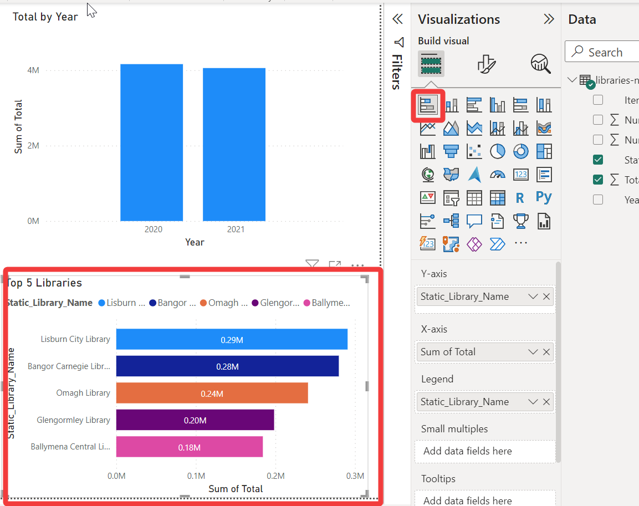Tick the Year field checkbox
The height and width of the screenshot is (506, 639).
[x=598, y=199]
